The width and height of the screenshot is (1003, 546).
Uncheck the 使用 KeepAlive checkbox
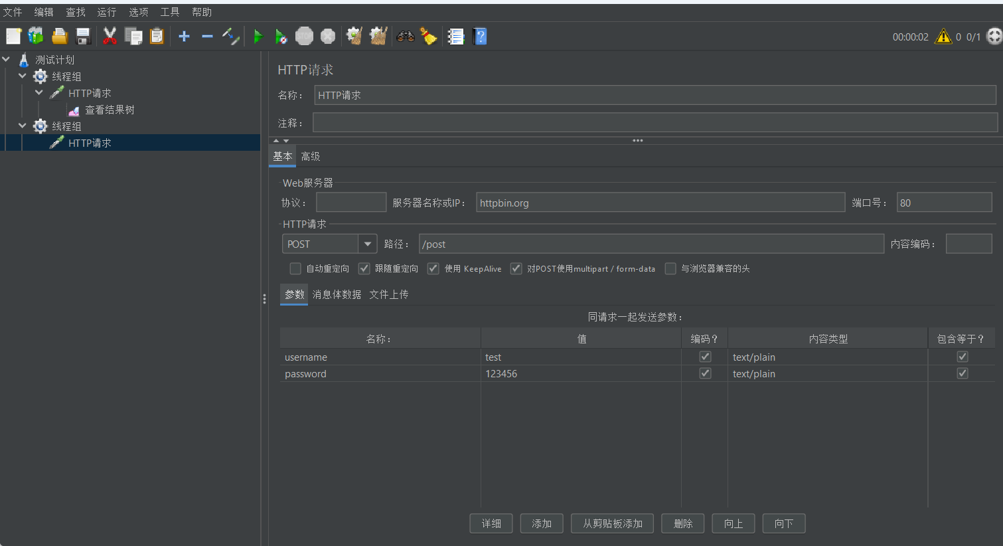433,268
